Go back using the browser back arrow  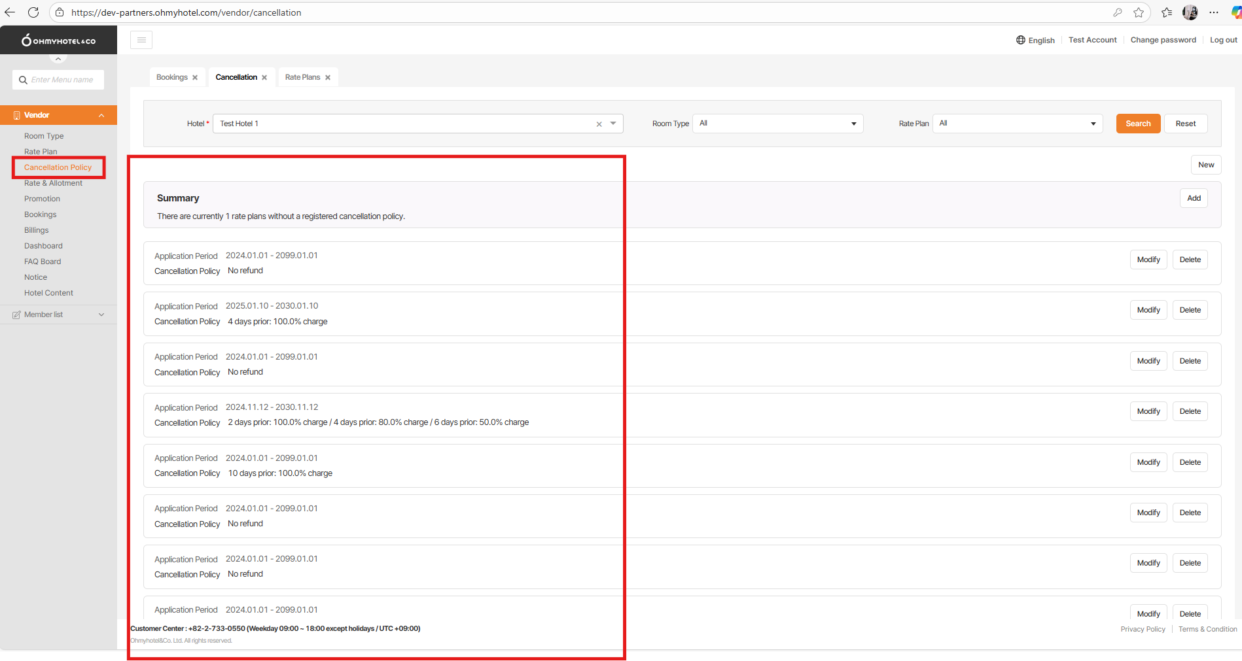[x=10, y=12]
